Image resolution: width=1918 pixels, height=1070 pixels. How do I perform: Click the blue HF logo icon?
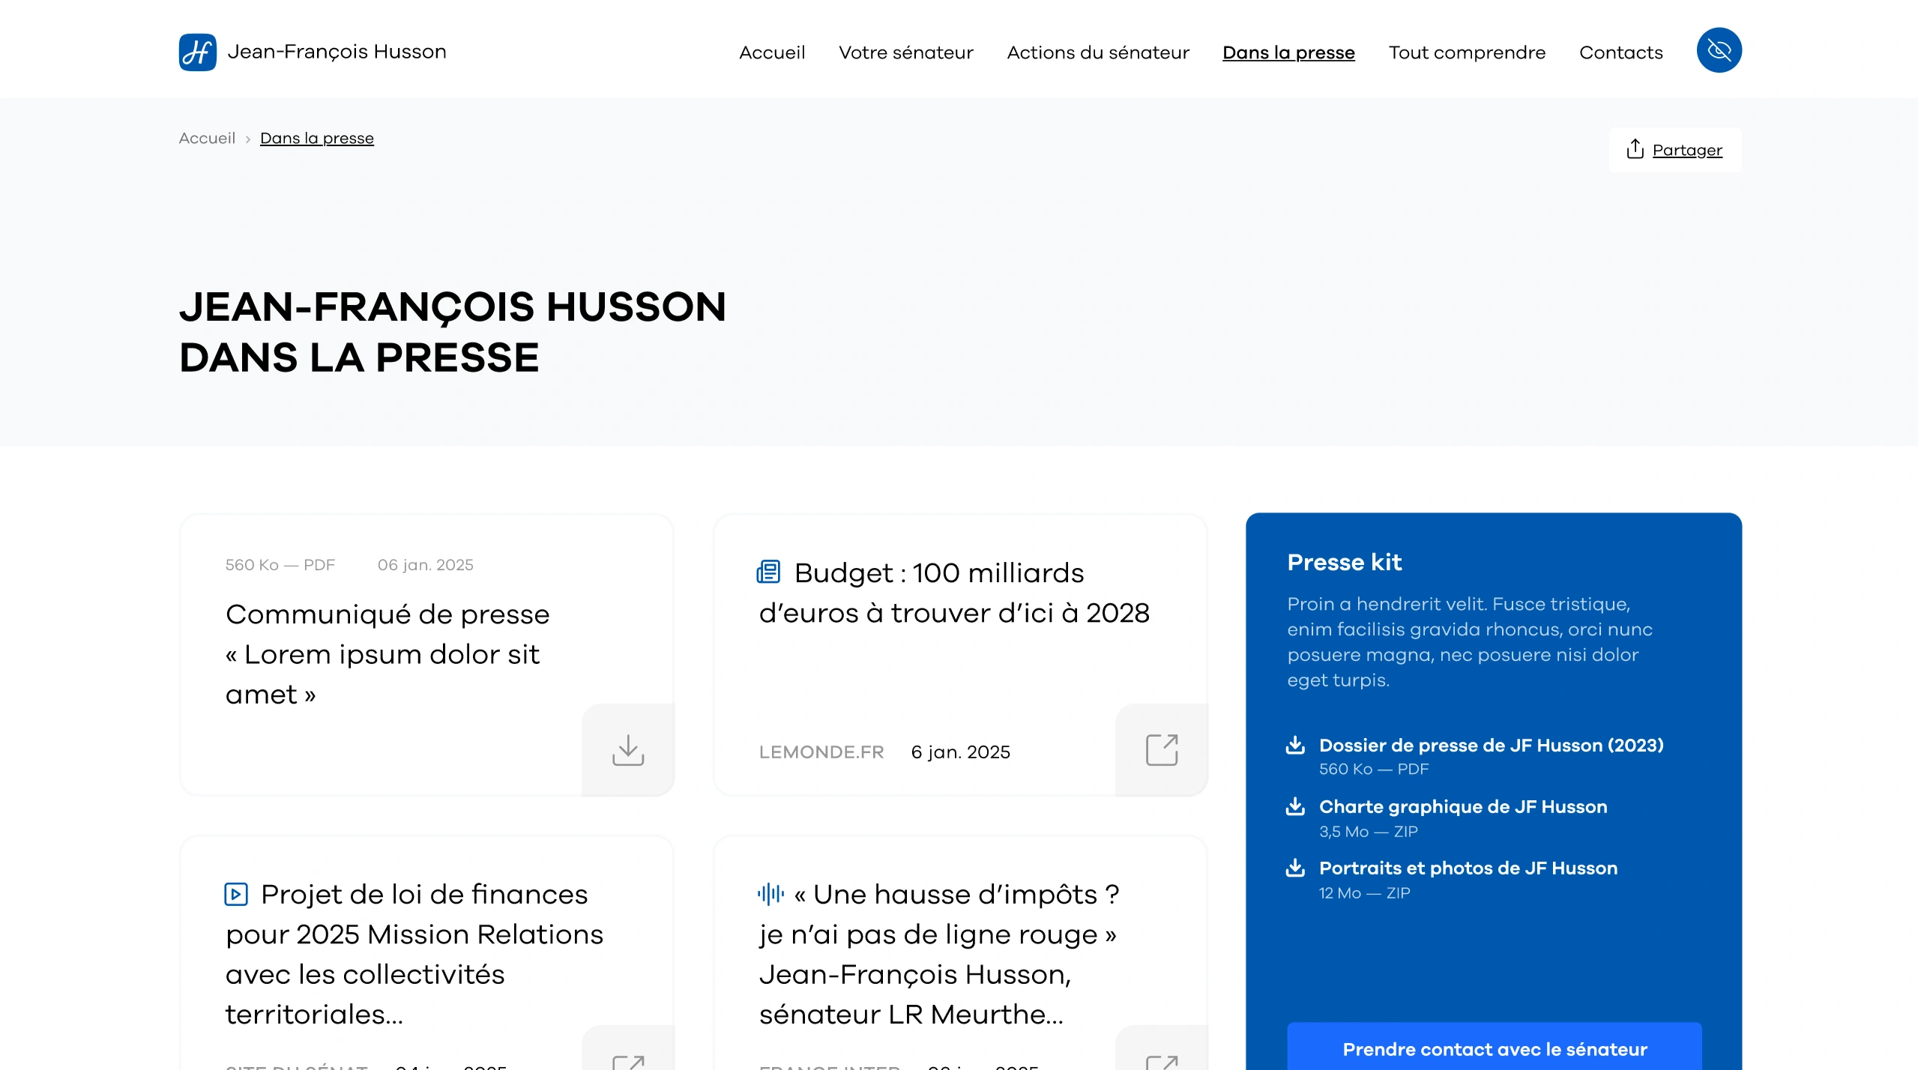tap(197, 52)
